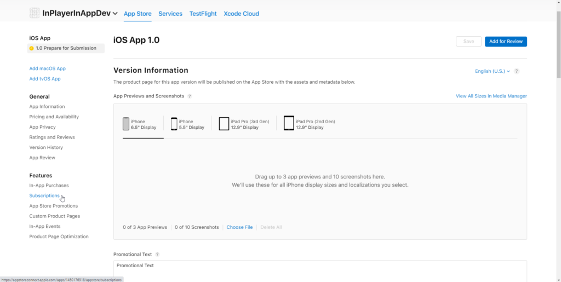Image resolution: width=561 pixels, height=282 pixels.
Task: Click the Choose File link
Action: click(239, 227)
